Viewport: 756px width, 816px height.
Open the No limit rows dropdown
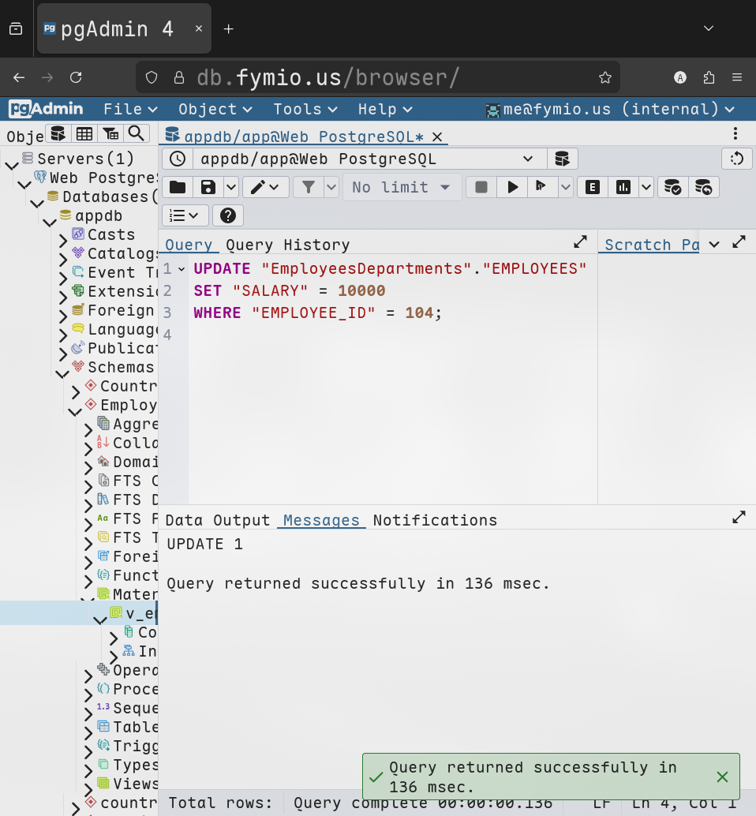pyautogui.click(x=401, y=187)
